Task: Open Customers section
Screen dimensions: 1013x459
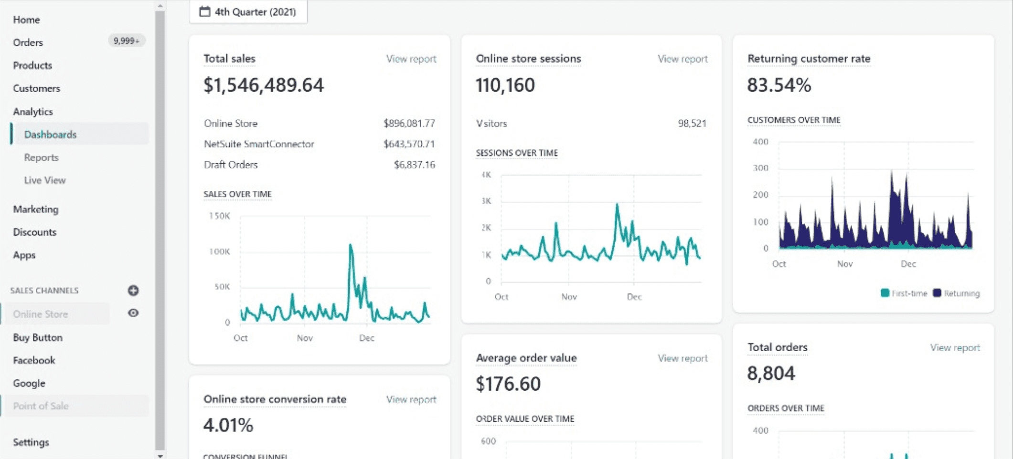Action: pyautogui.click(x=36, y=88)
